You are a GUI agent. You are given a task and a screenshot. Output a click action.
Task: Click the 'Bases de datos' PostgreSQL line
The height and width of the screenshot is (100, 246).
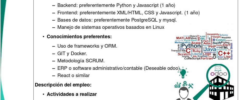pos(117,20)
